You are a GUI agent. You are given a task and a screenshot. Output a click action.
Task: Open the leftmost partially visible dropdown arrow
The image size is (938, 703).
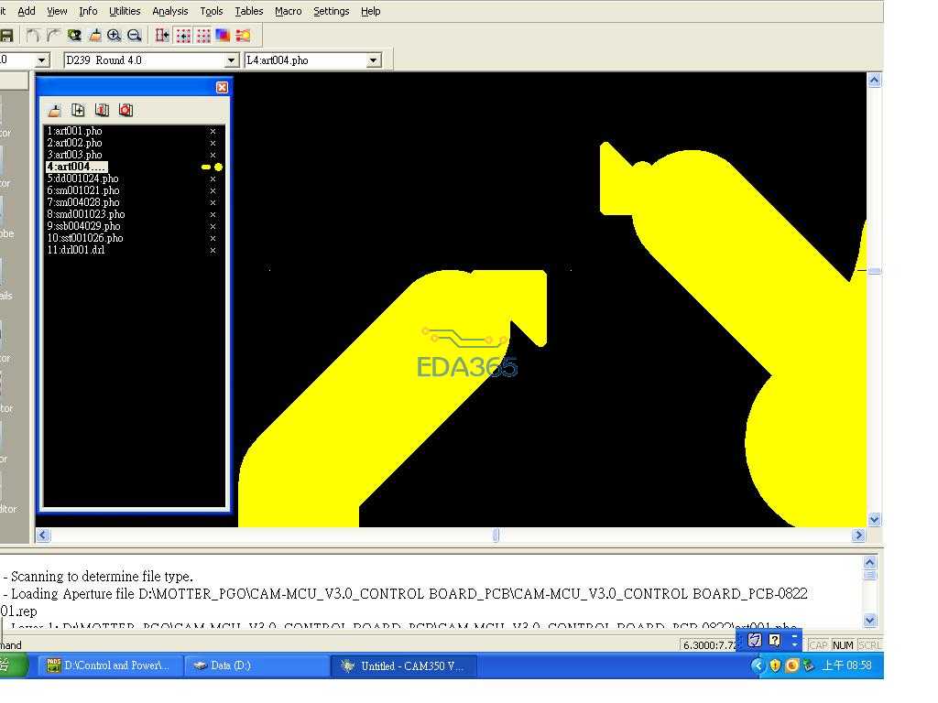point(41,60)
